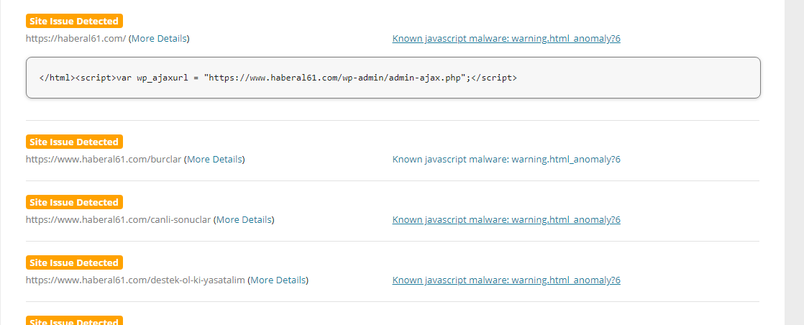Open malware warning link for canli-sonuclar row
This screenshot has height=325, width=804.
pyautogui.click(x=506, y=220)
